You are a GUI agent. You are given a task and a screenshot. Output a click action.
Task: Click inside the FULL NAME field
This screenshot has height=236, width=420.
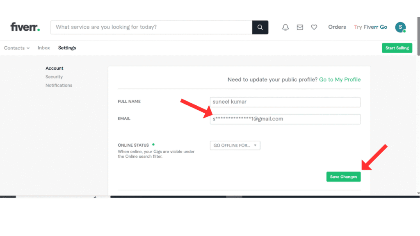(x=285, y=102)
